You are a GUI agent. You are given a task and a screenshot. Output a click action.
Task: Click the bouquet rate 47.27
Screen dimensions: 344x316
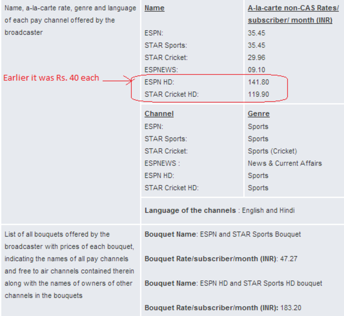point(289,259)
